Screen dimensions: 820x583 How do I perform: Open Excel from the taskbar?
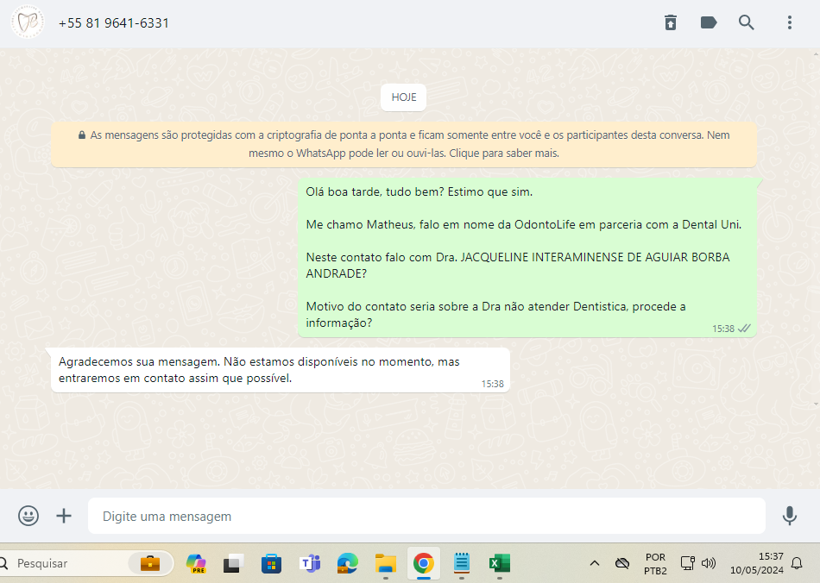(x=499, y=563)
